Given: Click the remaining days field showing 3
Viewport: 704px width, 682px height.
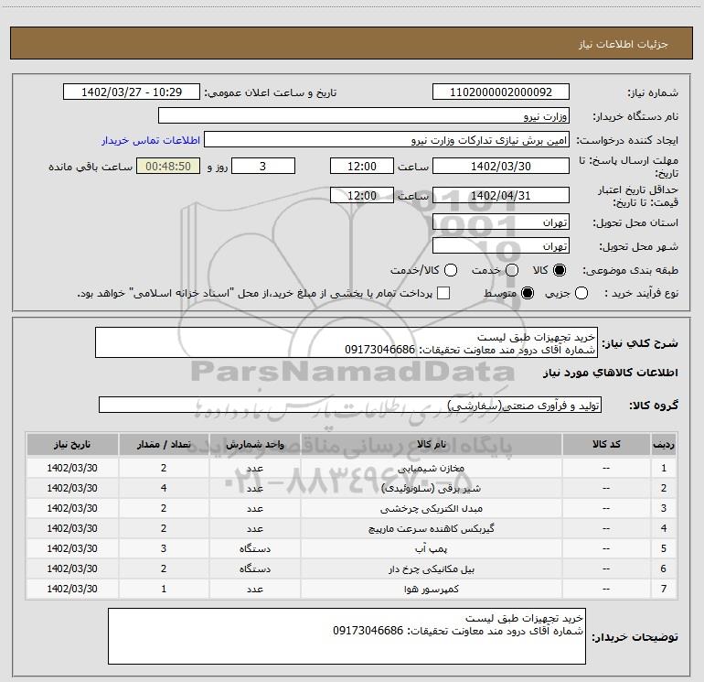Looking at the screenshot, I should [263, 166].
